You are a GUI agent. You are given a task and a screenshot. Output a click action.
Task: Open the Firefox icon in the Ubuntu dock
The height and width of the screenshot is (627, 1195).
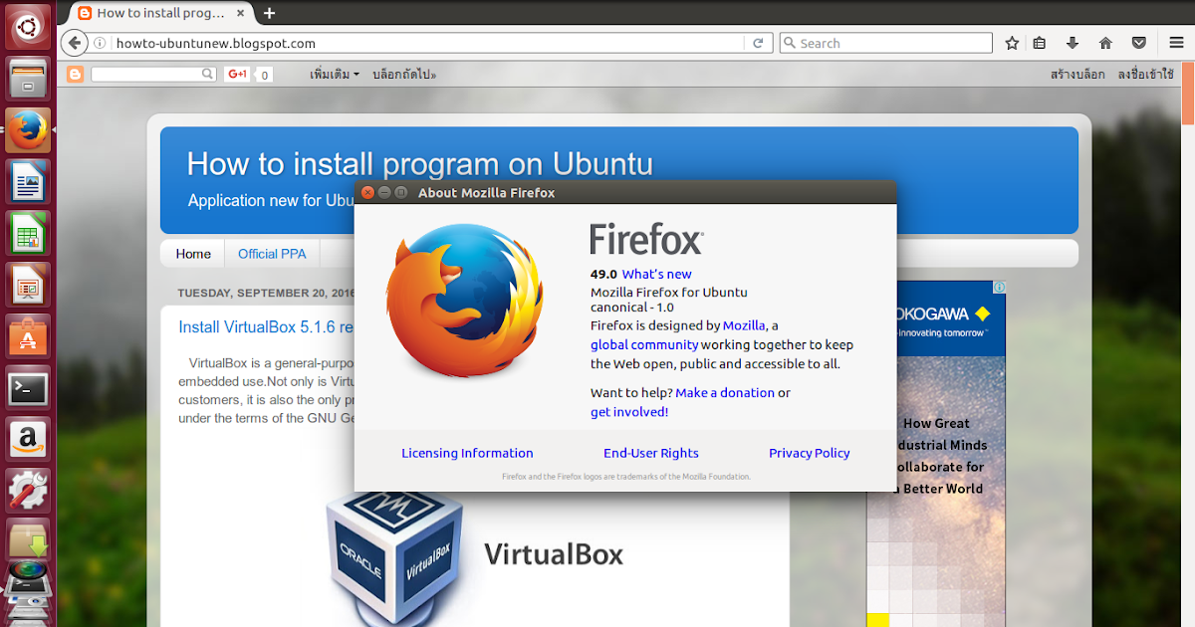click(27, 129)
